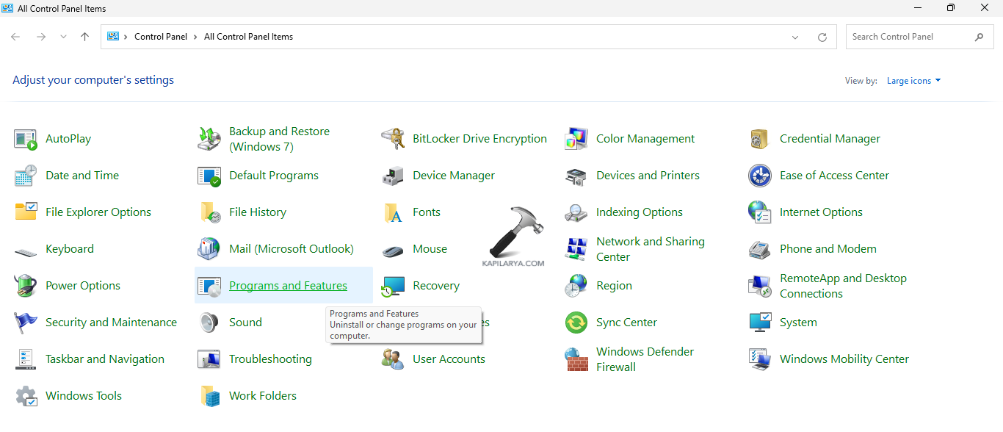Click the Device Manager icon

[393, 176]
